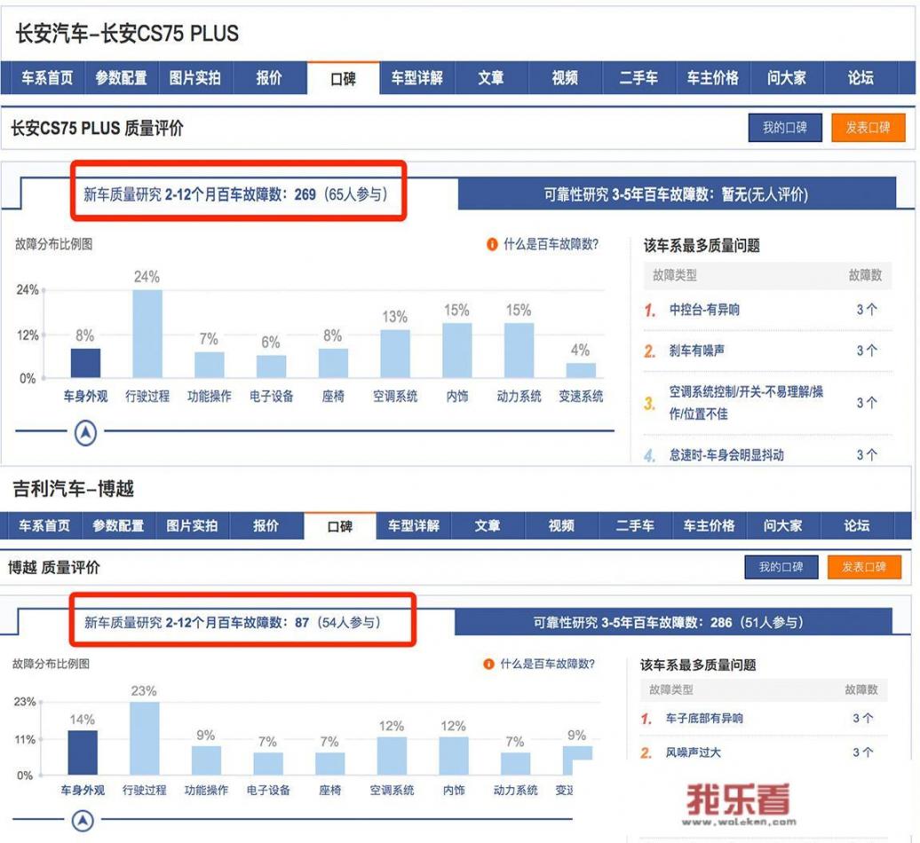This screenshot has width=920, height=843.
Task: Open 刹车有噪声 quality issue
Action: click(697, 351)
